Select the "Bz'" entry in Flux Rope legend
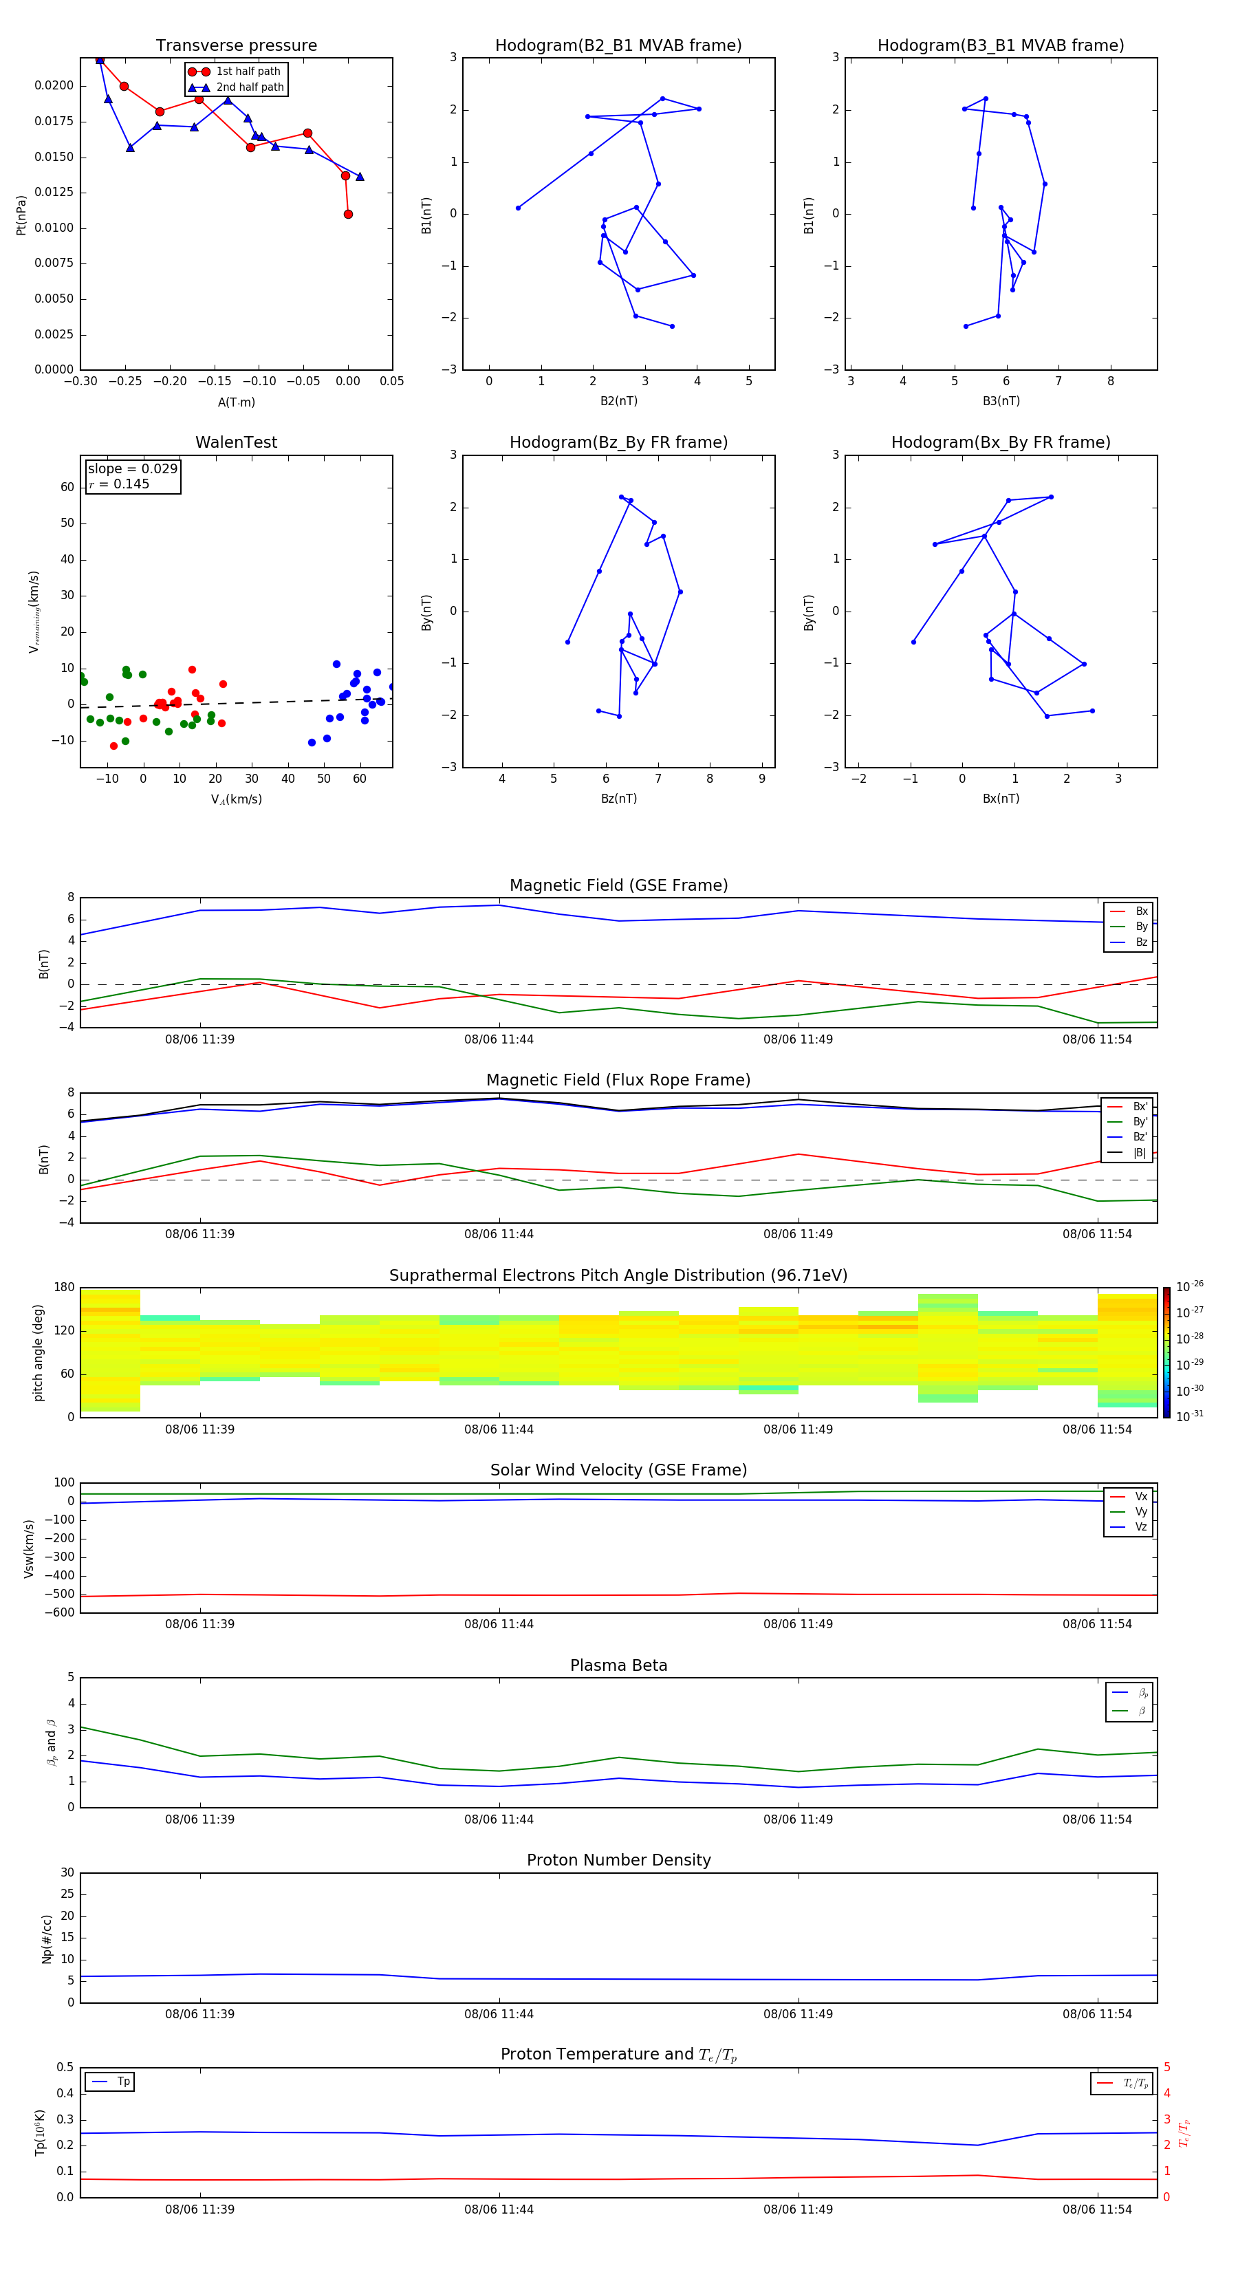This screenshot has width=1238, height=2270. [1128, 1137]
